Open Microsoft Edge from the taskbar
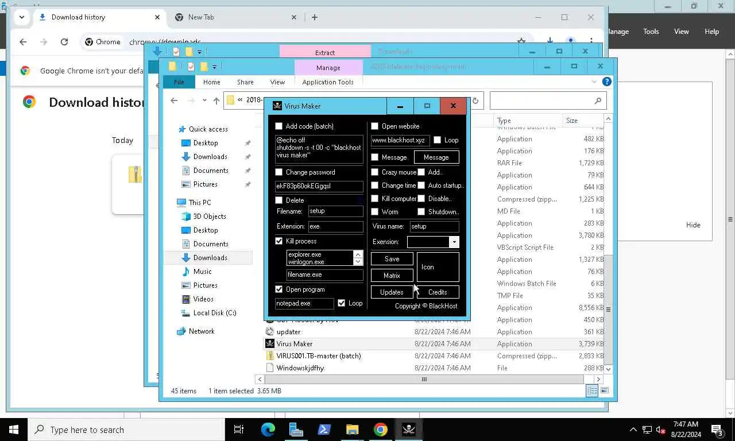 click(x=268, y=430)
